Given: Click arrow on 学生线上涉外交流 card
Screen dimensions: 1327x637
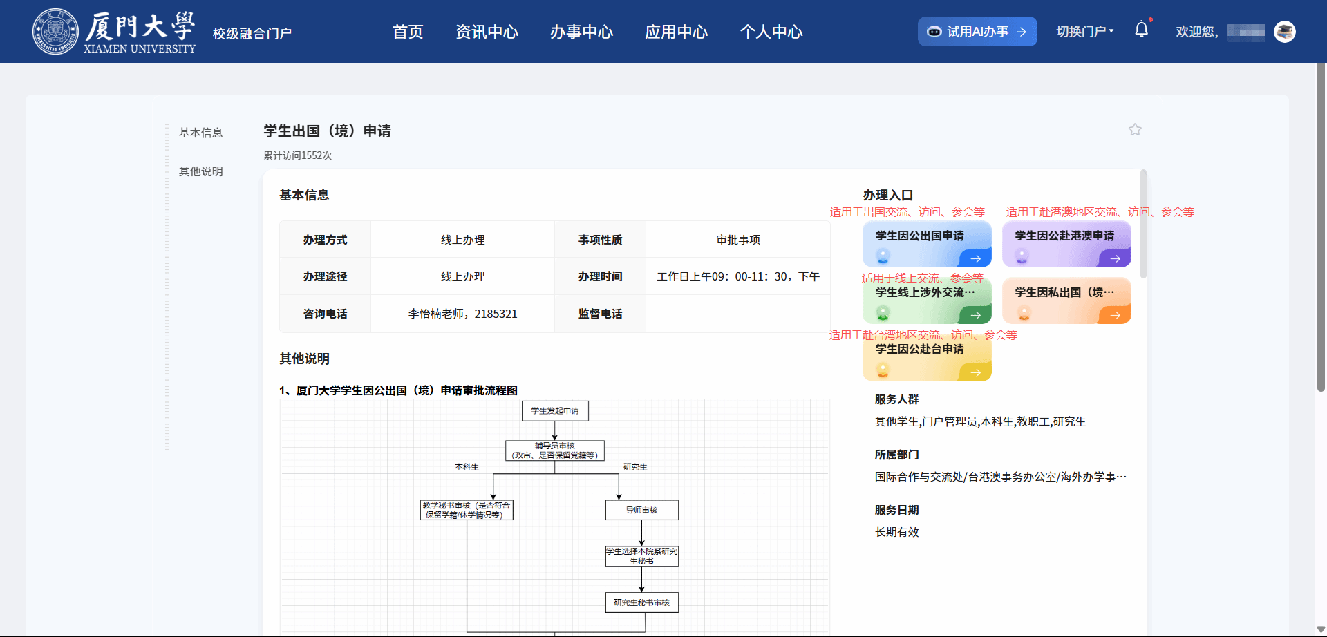Looking at the screenshot, I should 976,315.
